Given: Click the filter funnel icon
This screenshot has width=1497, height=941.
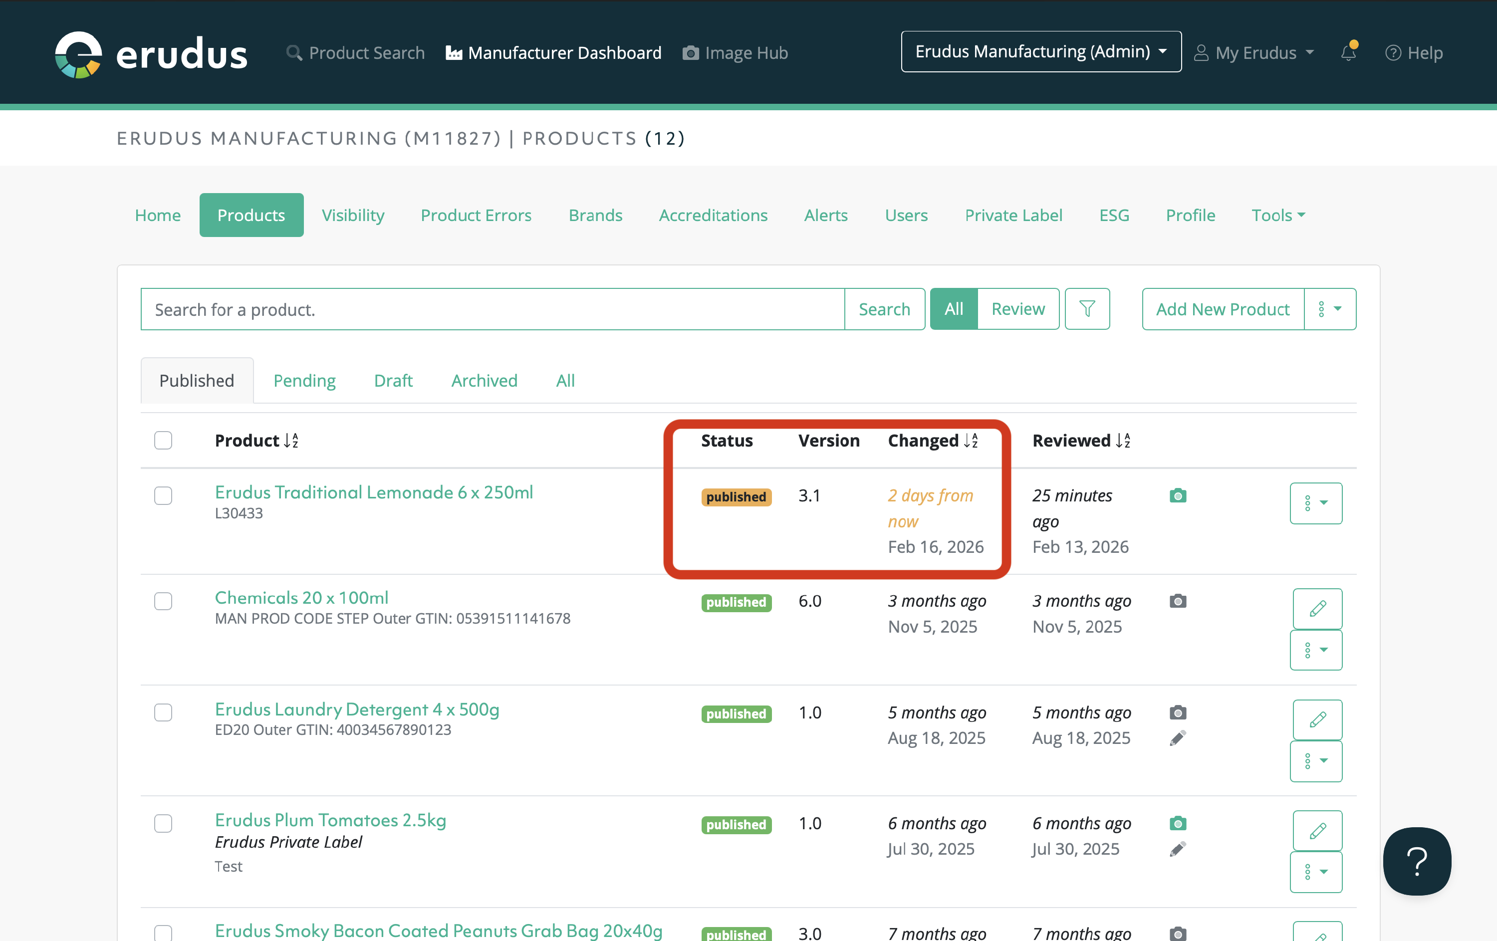Looking at the screenshot, I should (1087, 309).
